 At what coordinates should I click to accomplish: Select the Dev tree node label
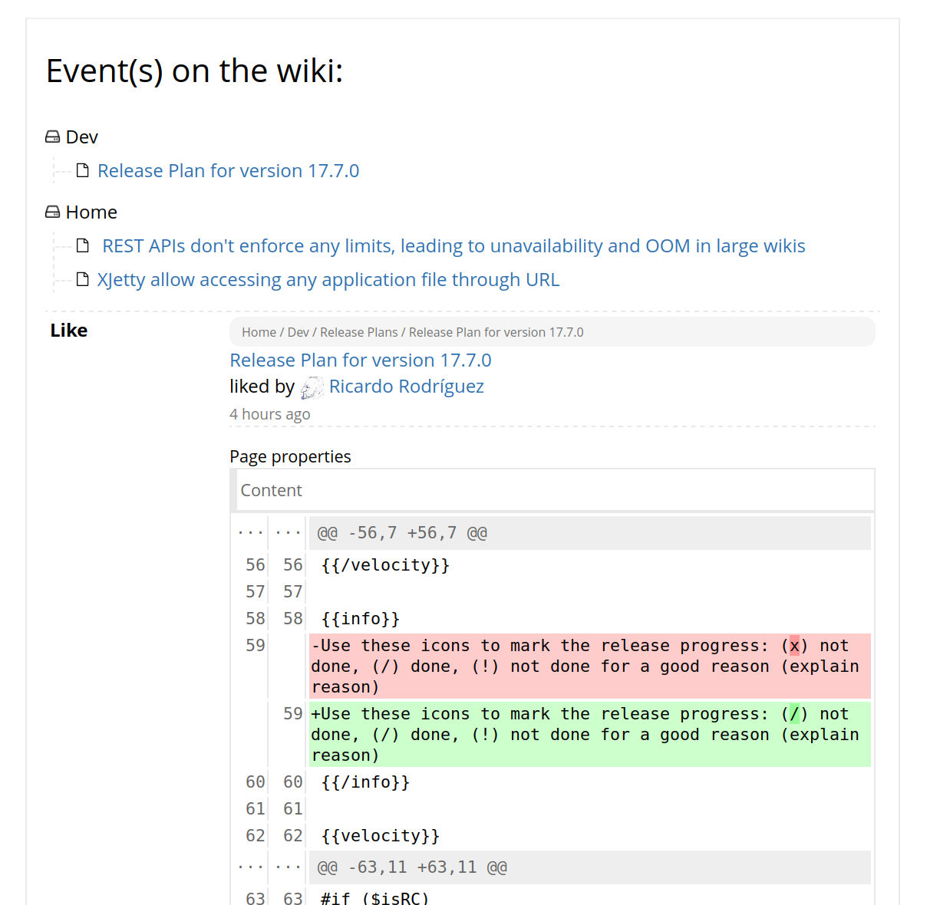click(x=82, y=137)
